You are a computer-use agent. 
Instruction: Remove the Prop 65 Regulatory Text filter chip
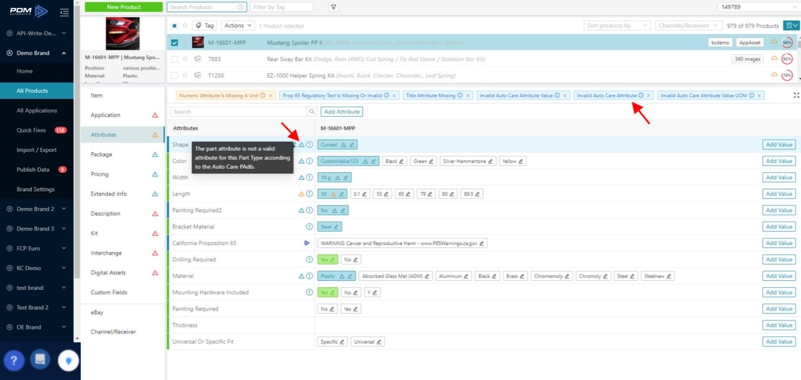(394, 96)
